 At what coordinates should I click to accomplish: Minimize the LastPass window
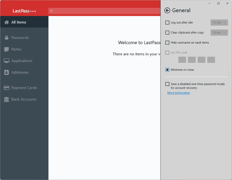[x=210, y=3]
